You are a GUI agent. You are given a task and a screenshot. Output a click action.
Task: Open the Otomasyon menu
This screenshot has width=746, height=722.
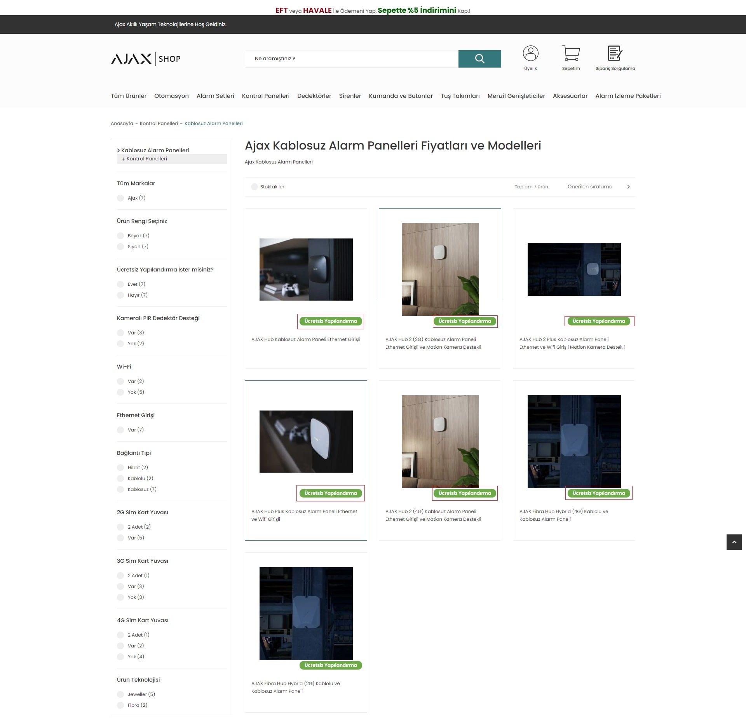tap(171, 96)
